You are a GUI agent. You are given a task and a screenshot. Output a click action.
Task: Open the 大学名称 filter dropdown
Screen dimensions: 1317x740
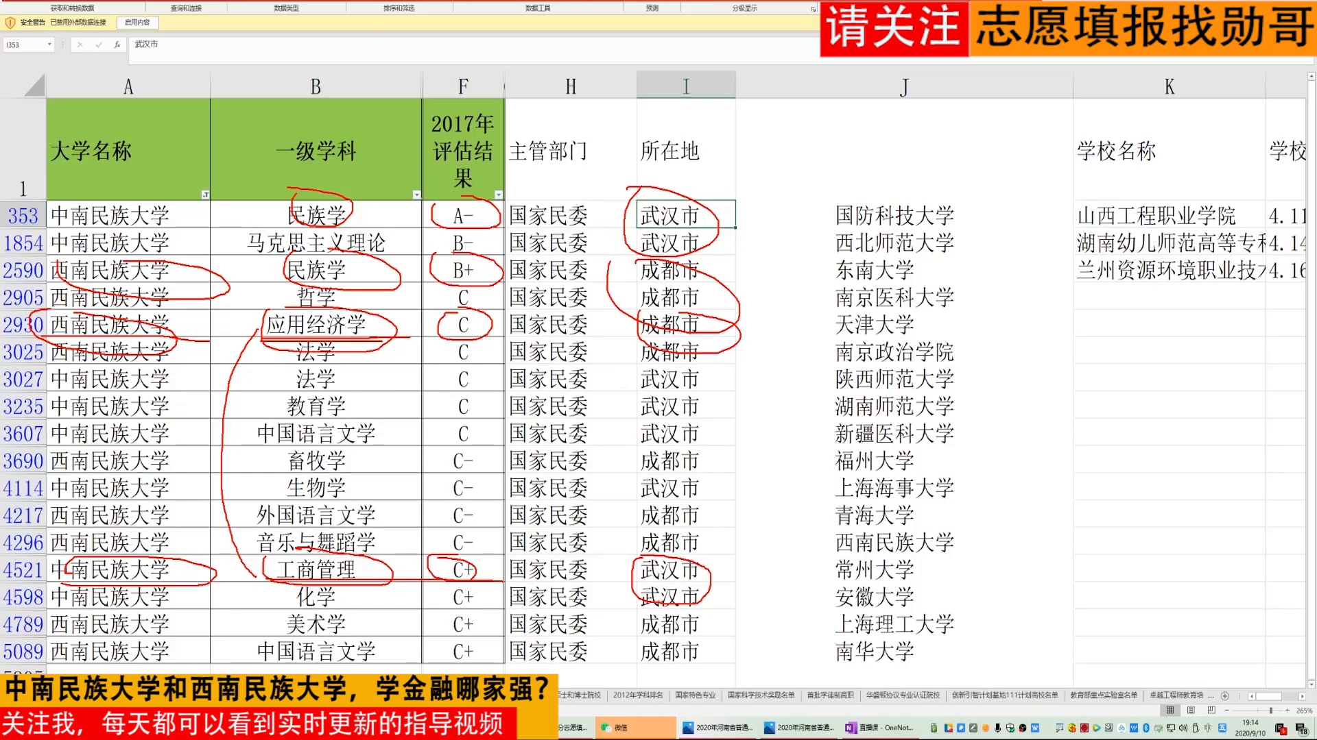click(205, 195)
